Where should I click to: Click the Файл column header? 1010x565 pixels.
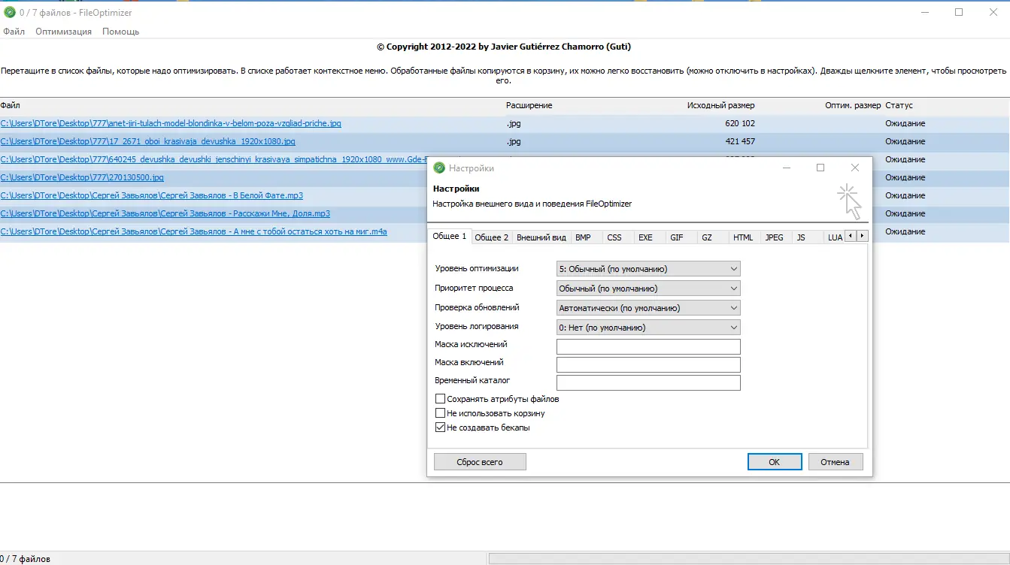(x=11, y=105)
